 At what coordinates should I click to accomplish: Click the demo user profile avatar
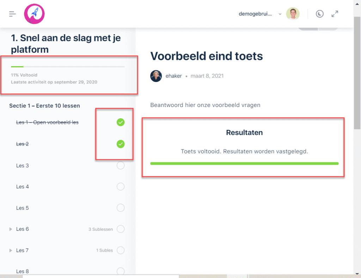point(293,14)
